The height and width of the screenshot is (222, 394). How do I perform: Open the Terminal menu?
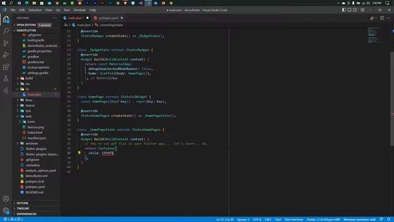coord(79,10)
